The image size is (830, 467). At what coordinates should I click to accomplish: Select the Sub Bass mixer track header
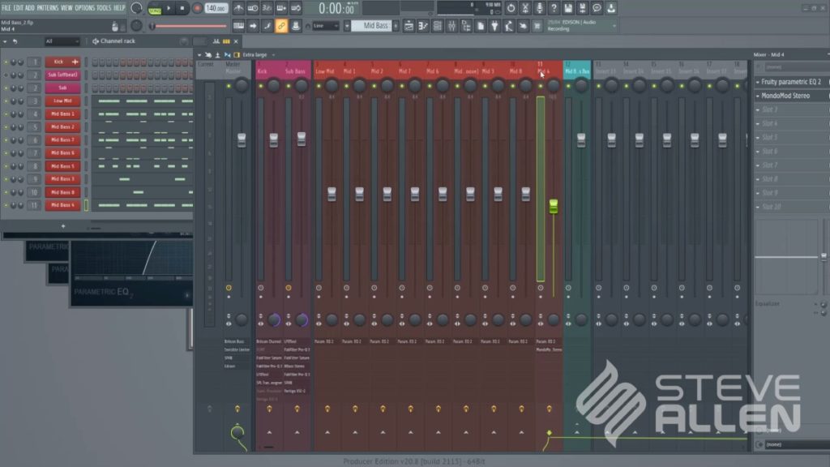point(297,71)
